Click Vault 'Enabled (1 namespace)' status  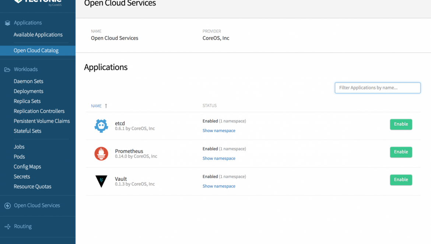click(224, 177)
